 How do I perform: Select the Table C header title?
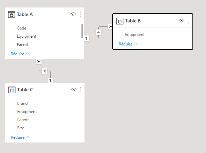25,90
